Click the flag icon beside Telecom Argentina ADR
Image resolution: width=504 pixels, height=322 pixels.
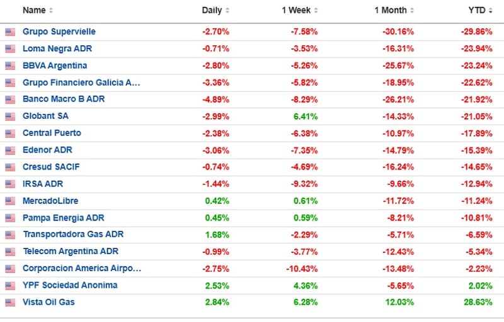point(10,251)
